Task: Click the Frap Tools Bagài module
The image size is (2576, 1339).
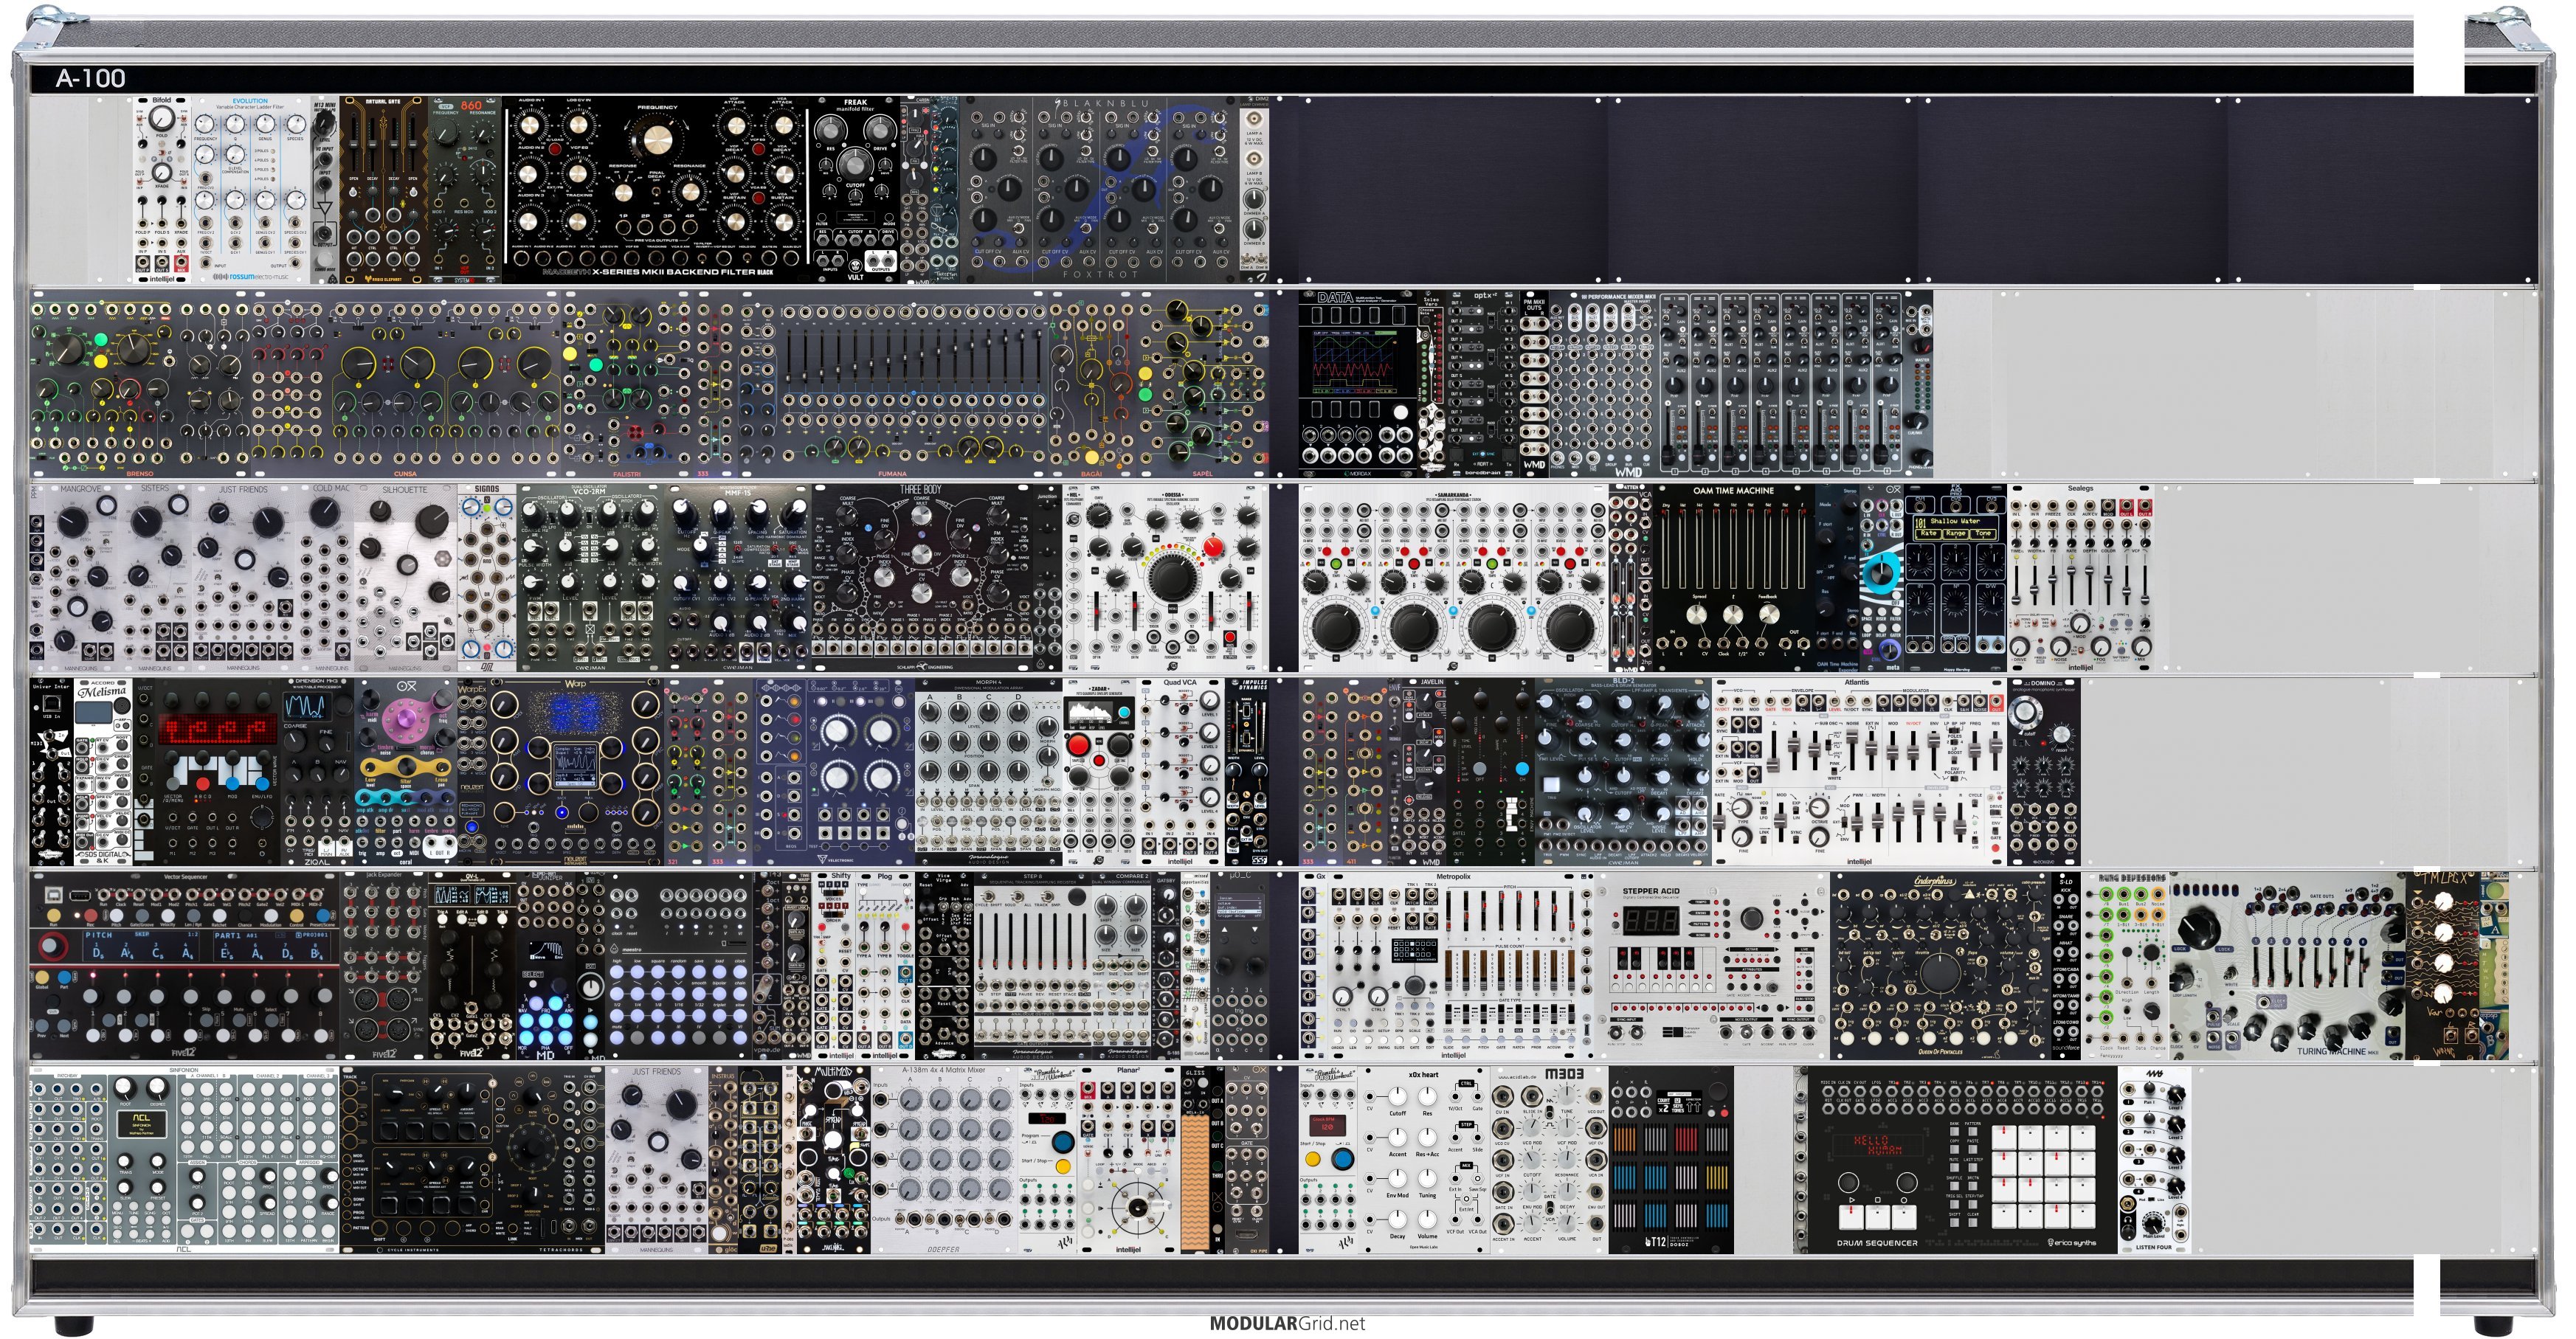Action: coord(1093,385)
